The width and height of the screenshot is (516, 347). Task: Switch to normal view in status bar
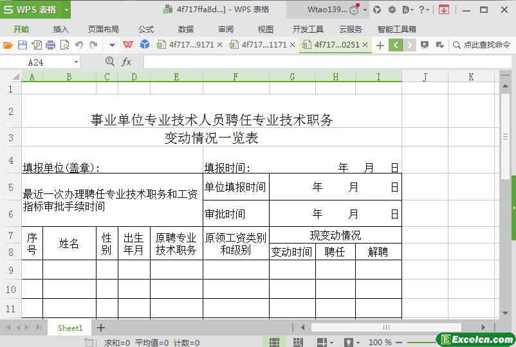point(274,342)
